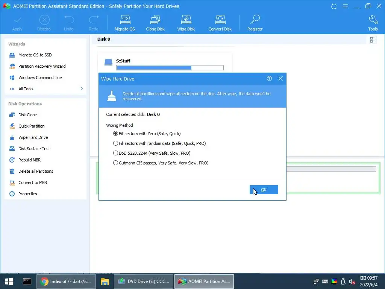Click the muted volume tray icon

[x=352, y=281]
